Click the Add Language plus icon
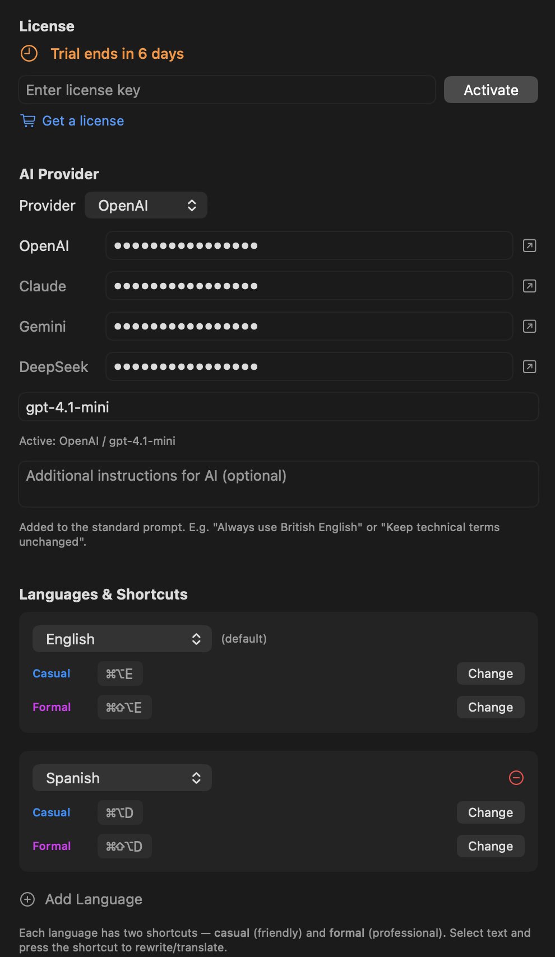This screenshot has width=555, height=957. (x=27, y=899)
